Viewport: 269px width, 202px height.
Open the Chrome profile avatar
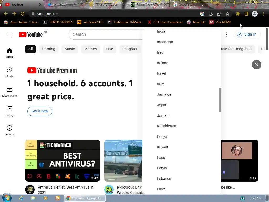[255, 14]
